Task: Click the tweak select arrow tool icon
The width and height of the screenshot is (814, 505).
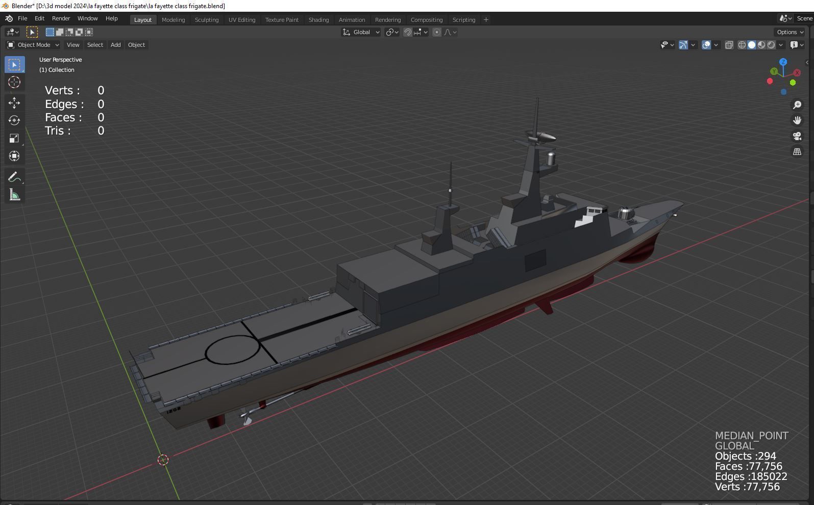Action: coord(32,32)
